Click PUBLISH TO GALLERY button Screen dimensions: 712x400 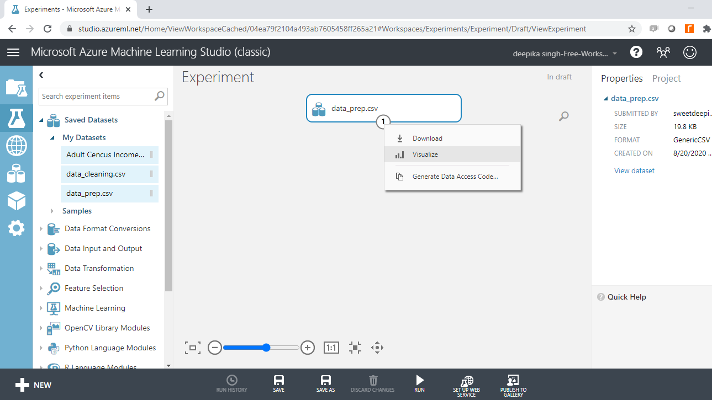click(x=513, y=385)
